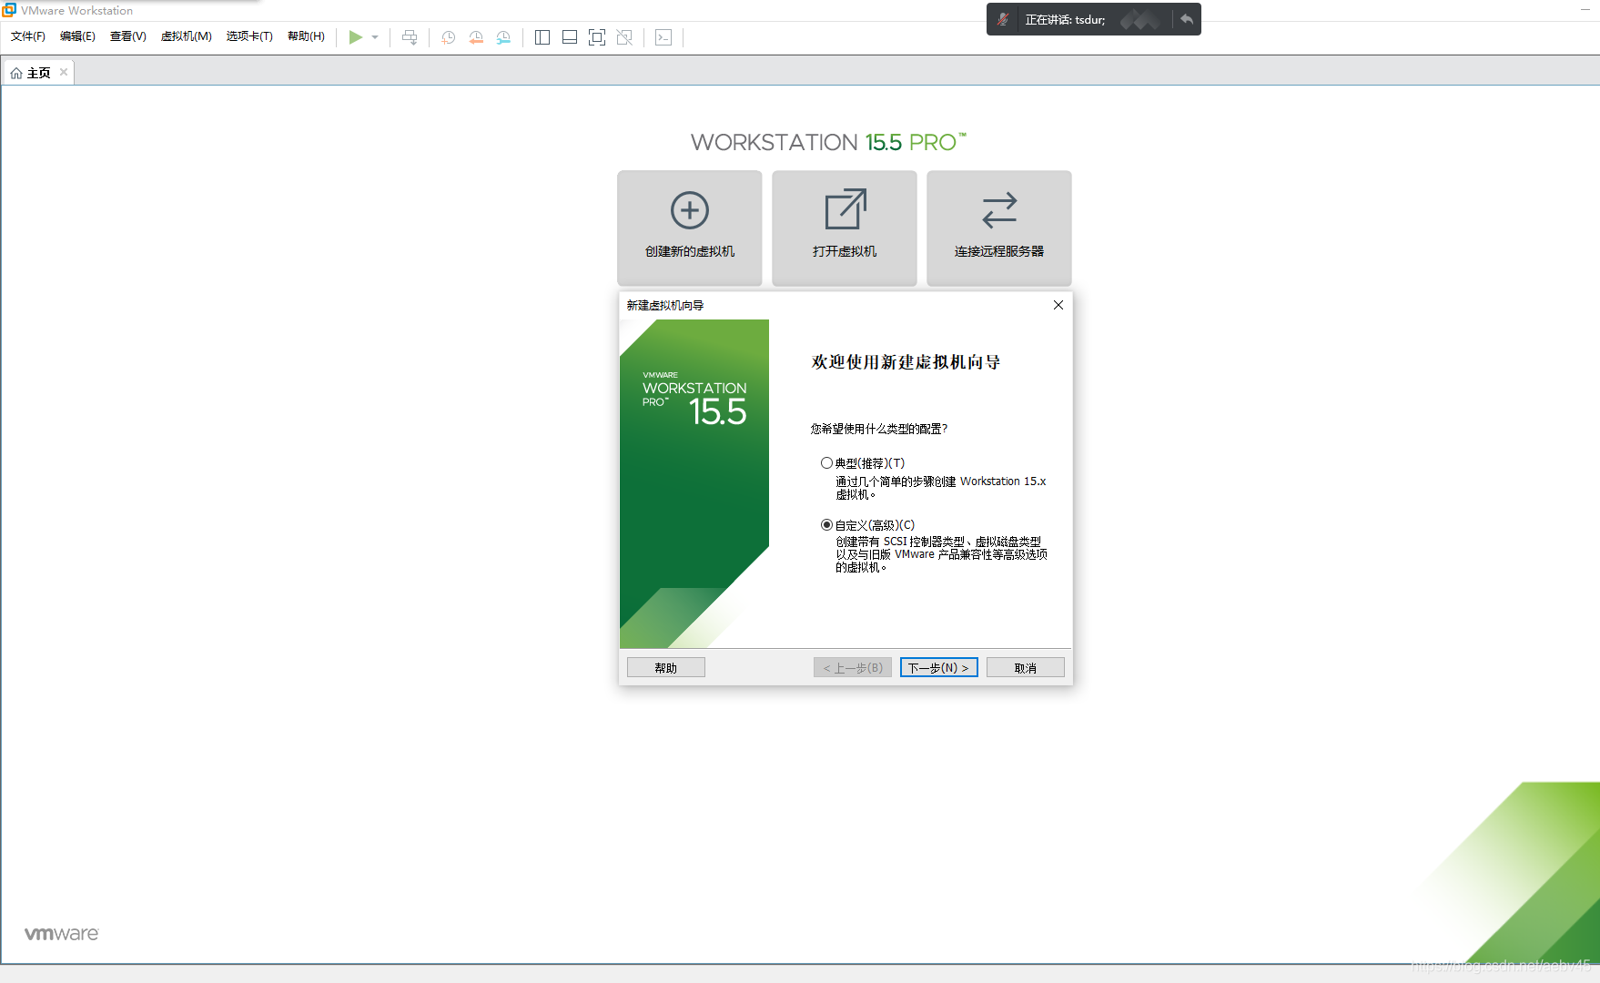Click the 取消 button in wizard

pos(1026,668)
